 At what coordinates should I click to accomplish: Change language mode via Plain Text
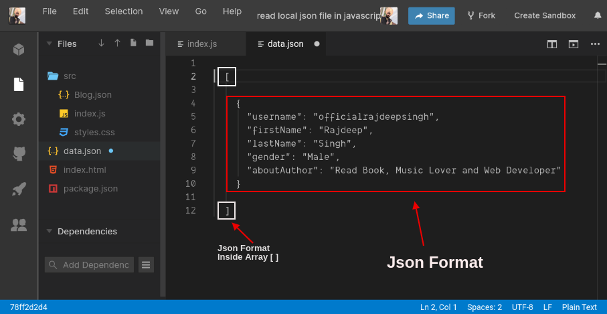click(x=579, y=307)
